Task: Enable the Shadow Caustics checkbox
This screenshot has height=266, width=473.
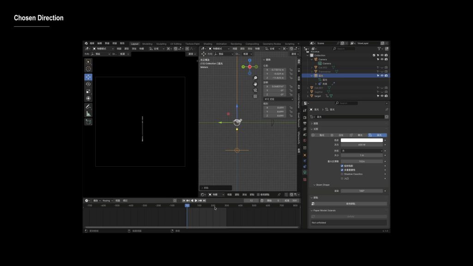Action: click(x=342, y=174)
